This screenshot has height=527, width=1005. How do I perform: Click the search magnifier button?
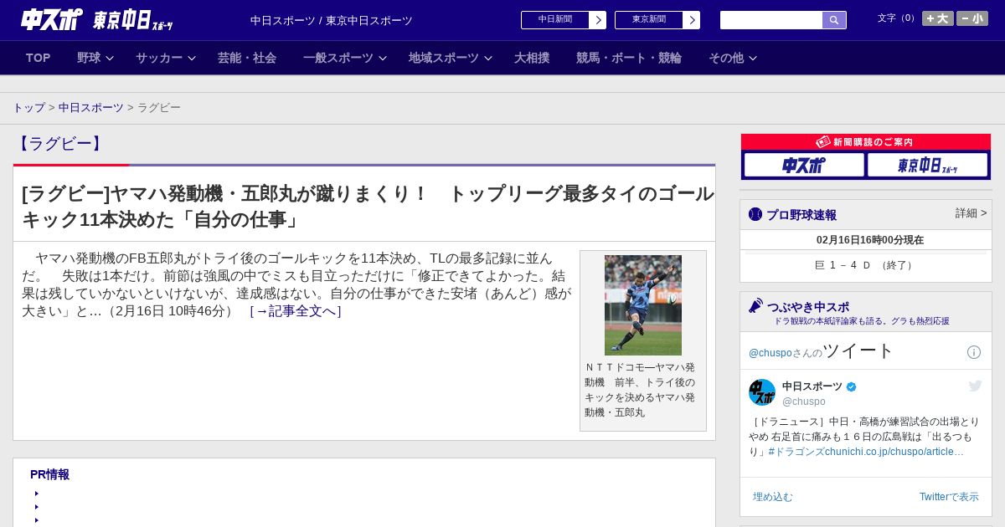(834, 20)
